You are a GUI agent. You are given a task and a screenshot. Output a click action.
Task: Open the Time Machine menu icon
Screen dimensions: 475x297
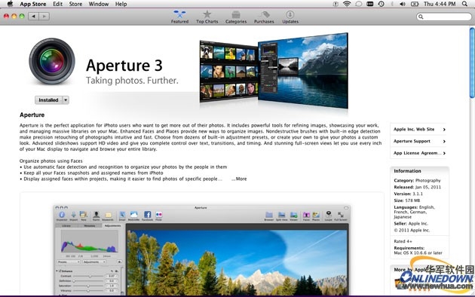click(x=381, y=4)
